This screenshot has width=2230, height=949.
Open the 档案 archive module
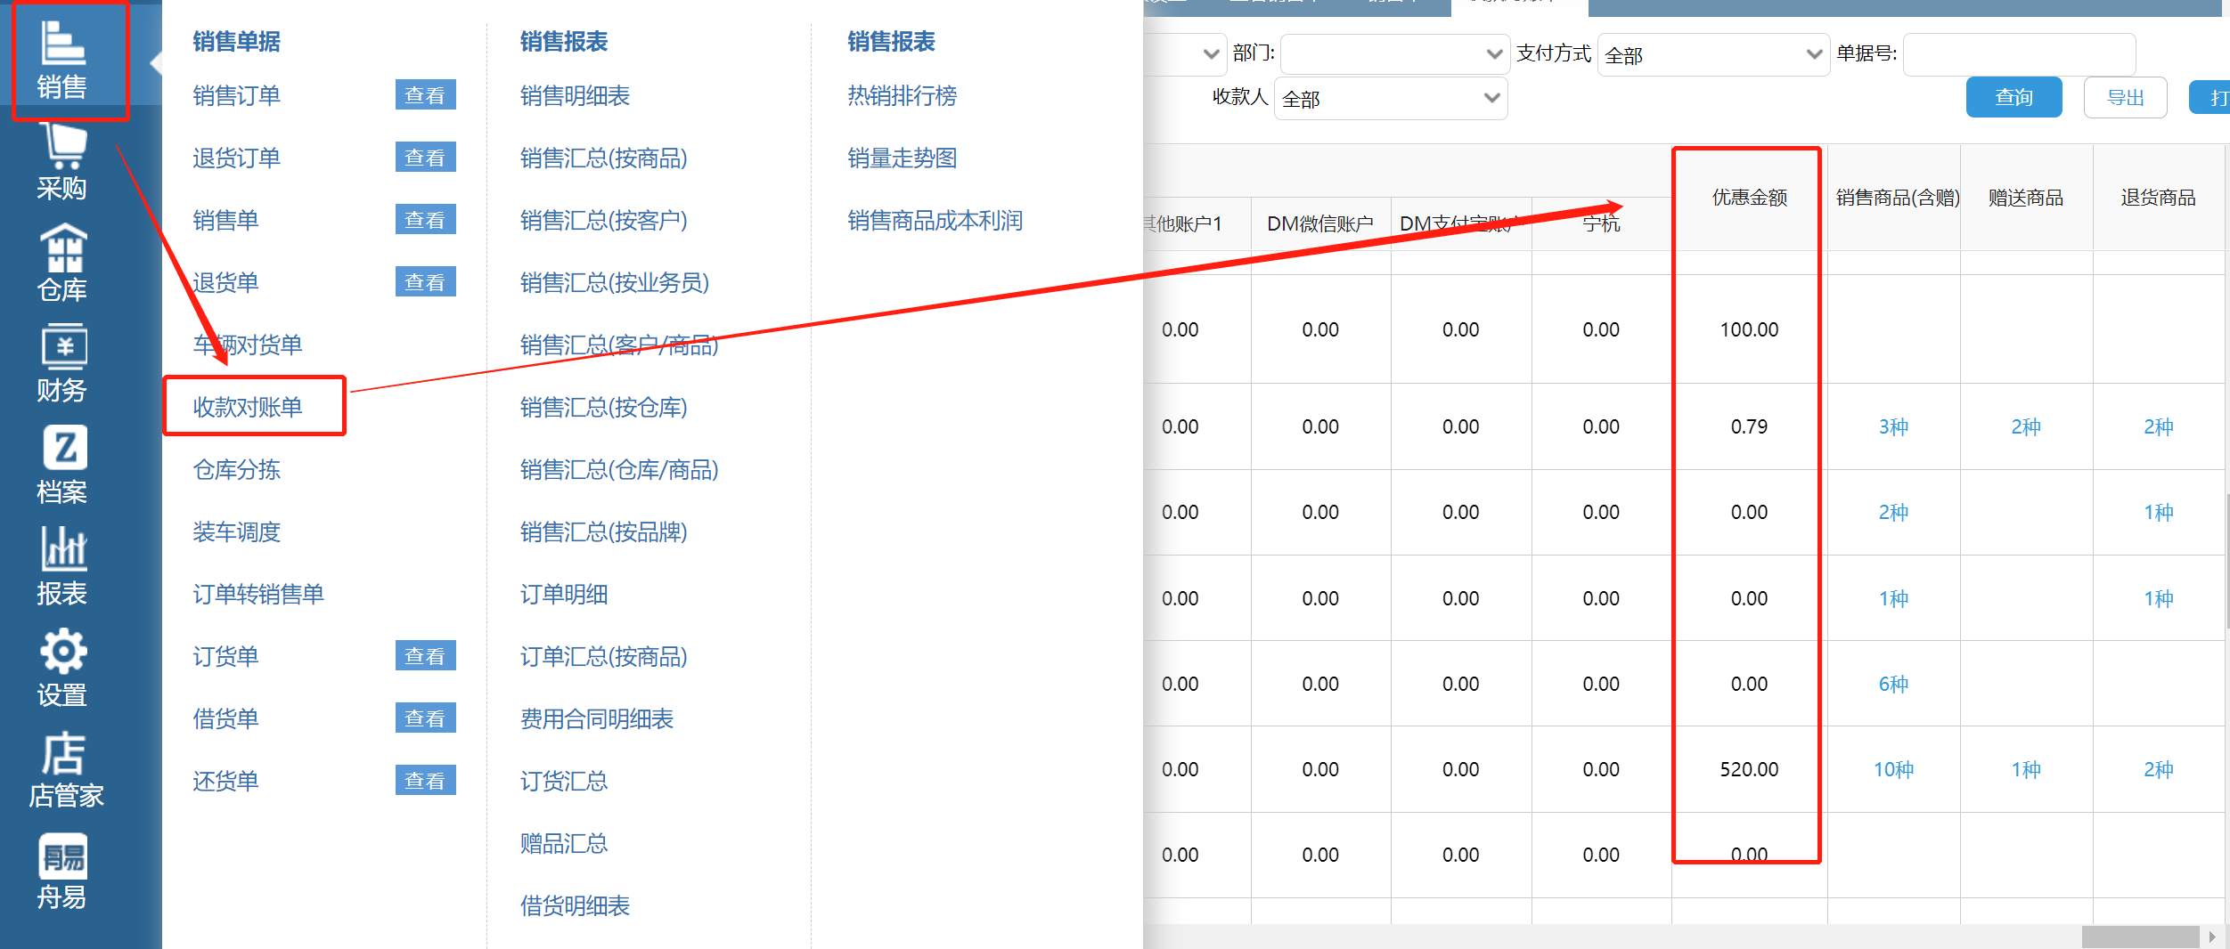(62, 466)
